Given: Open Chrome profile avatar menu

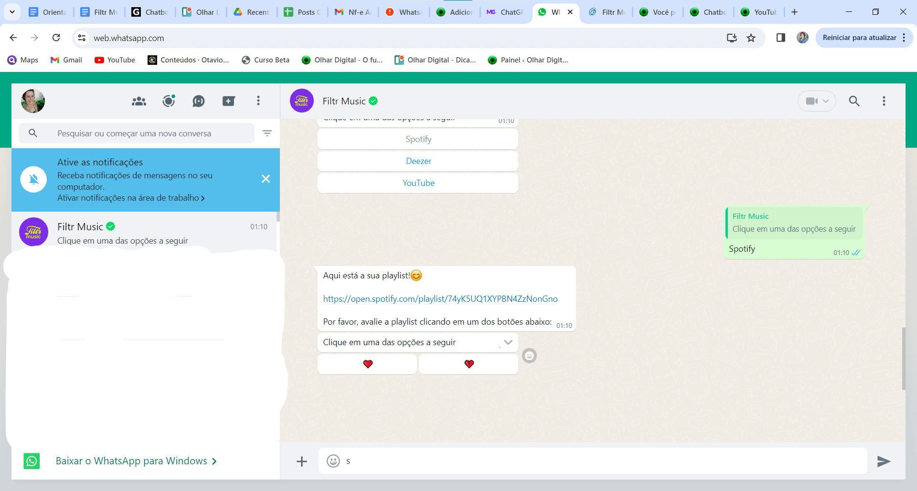Looking at the screenshot, I should (803, 38).
